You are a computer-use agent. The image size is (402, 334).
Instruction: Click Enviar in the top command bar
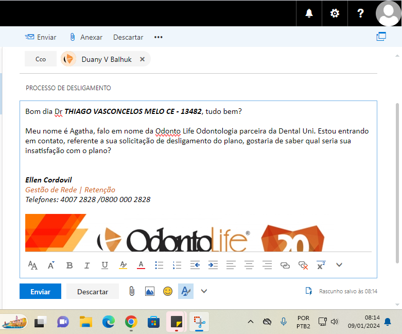pyautogui.click(x=41, y=37)
